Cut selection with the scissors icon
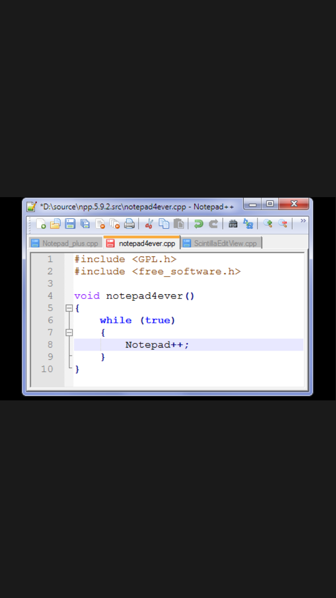 (149, 224)
